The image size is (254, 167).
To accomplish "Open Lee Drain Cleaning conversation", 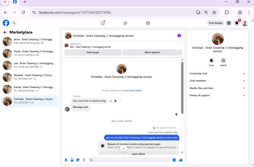I will coord(30,65).
